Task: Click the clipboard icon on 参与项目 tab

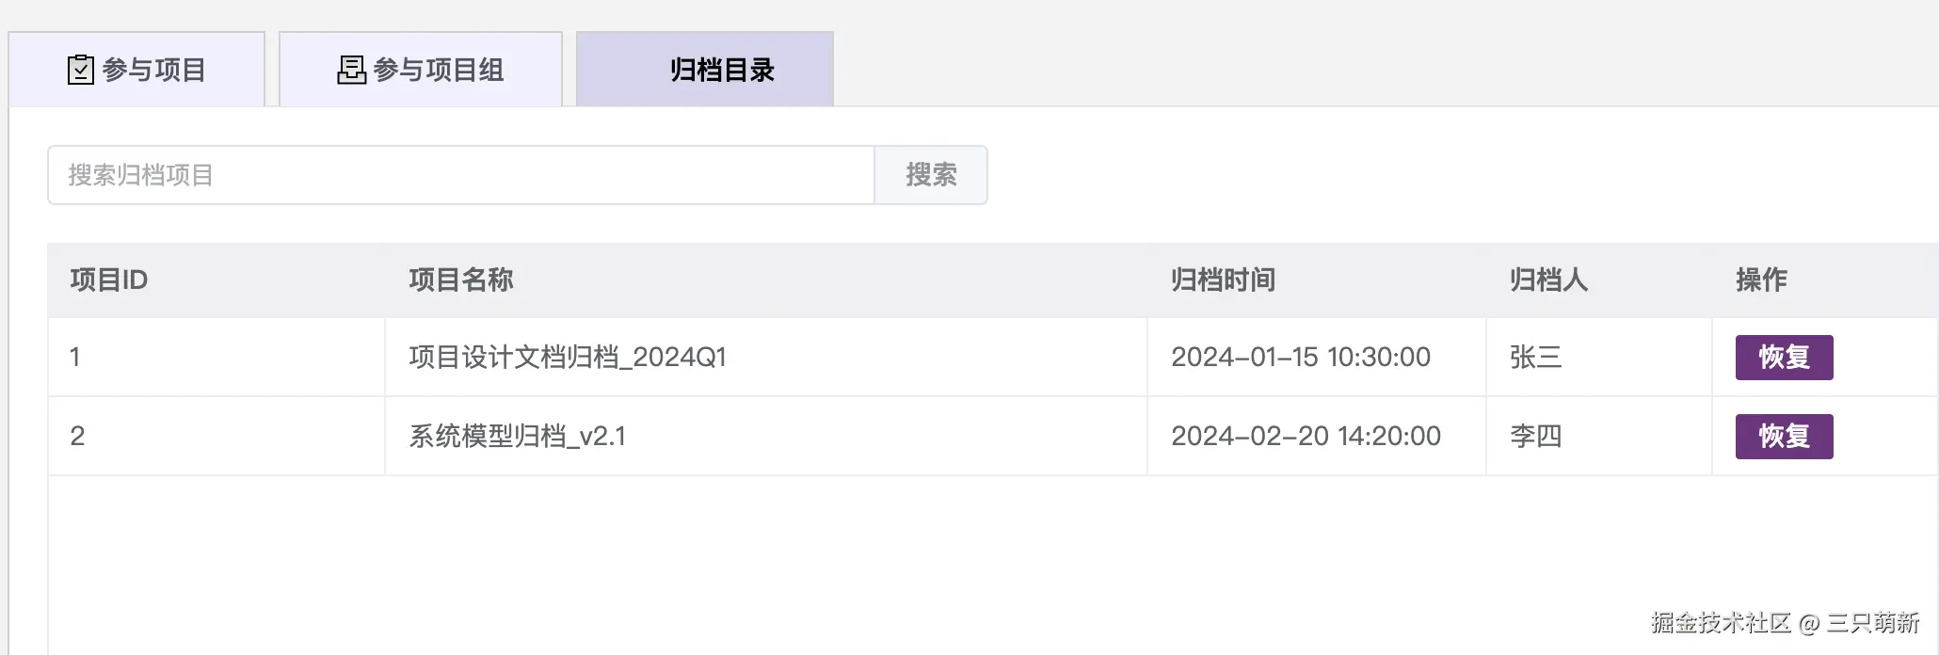Action: 81,70
